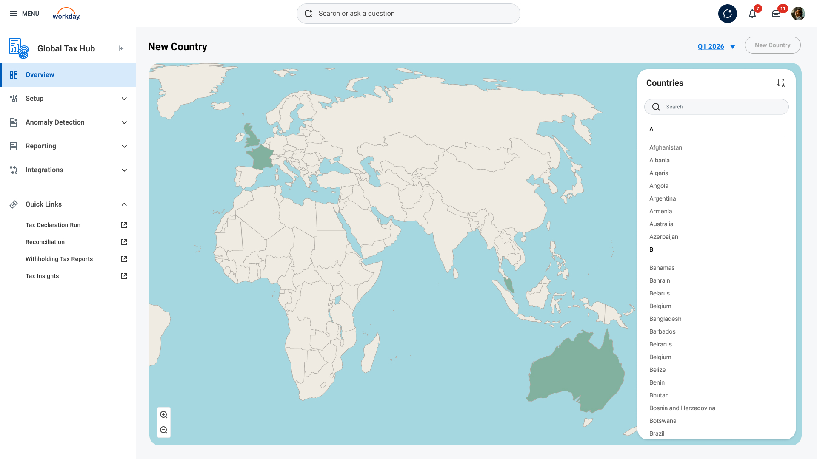The image size is (817, 459).
Task: Open the main MENU
Action: (24, 14)
